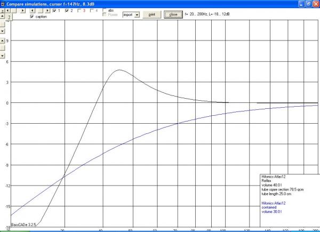Enable the red simulation 3 checkbox
The height and width of the screenshot is (232, 320).
pos(79,11)
